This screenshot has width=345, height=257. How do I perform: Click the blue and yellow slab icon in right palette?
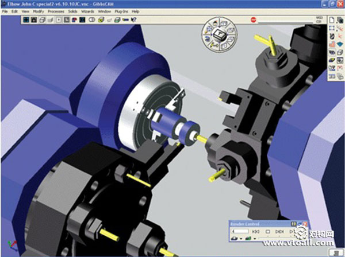coord(332,60)
